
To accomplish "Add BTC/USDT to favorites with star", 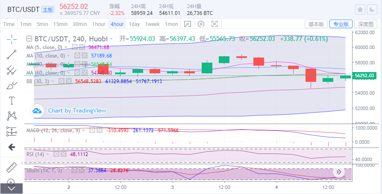I will tap(360, 10).
